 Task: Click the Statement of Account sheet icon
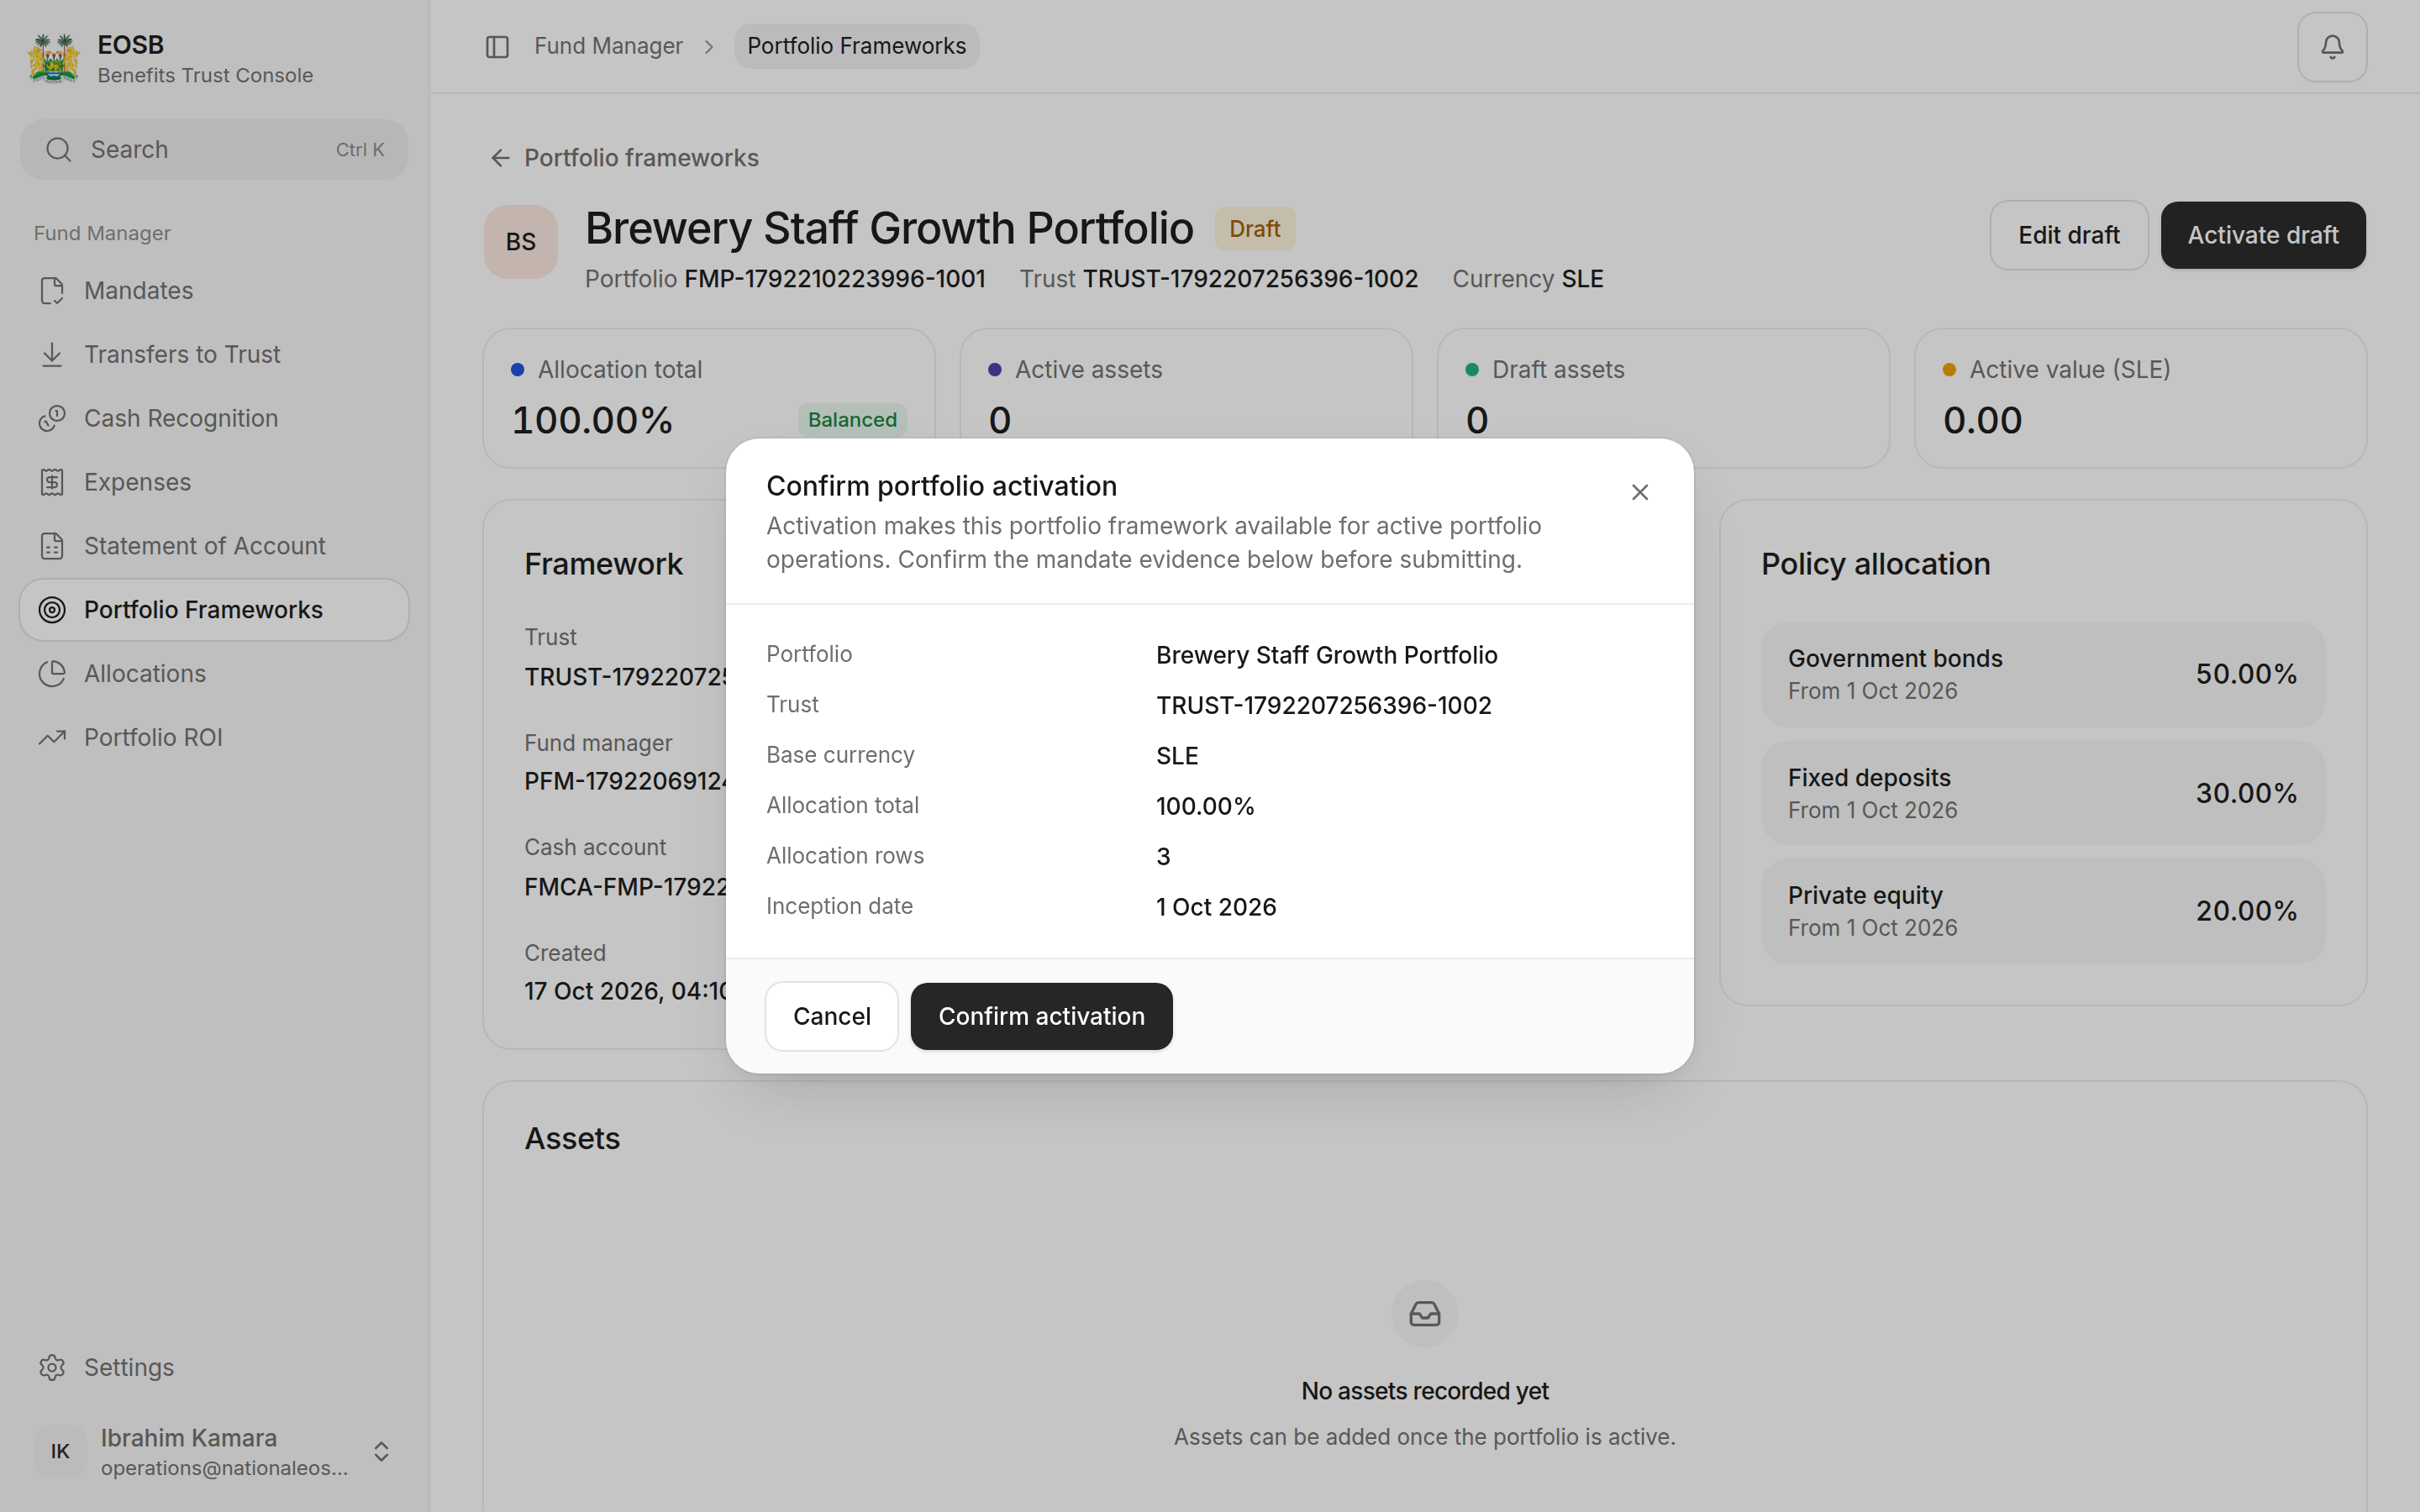52,546
